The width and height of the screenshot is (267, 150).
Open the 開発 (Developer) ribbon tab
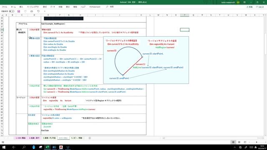coord(75,7)
